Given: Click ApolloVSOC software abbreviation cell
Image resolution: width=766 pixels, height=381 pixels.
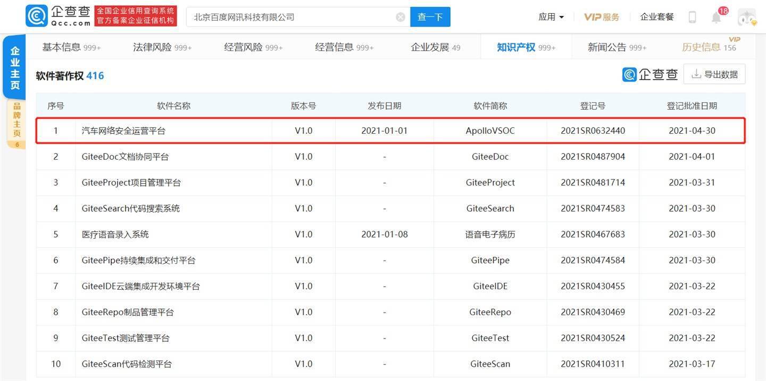Looking at the screenshot, I should [x=490, y=131].
